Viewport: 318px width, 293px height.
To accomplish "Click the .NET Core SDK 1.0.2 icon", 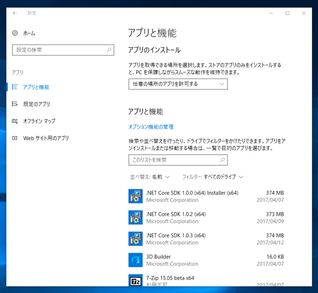I will click(x=136, y=217).
